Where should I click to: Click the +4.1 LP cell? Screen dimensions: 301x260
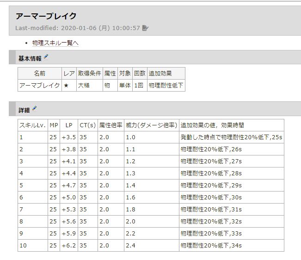point(69,161)
